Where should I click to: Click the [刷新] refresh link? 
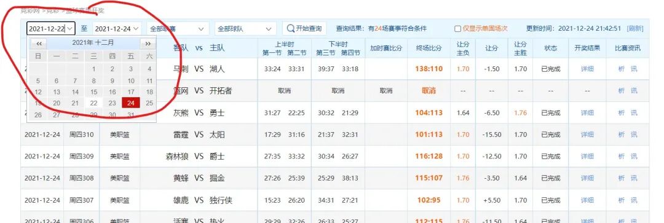[x=635, y=29]
